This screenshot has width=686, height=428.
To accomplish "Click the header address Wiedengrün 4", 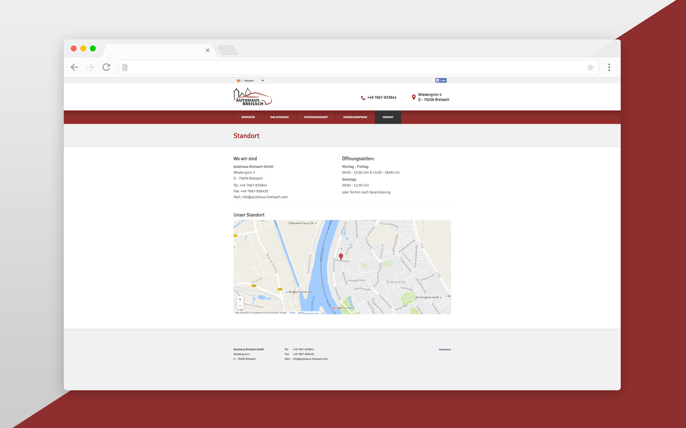I will pos(430,95).
